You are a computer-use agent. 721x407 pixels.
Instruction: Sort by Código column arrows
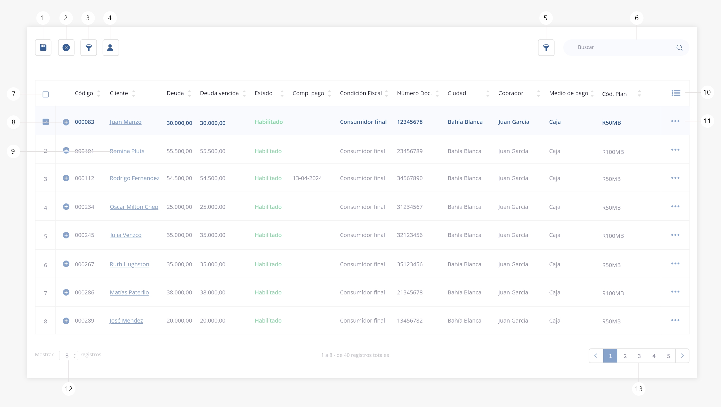(x=99, y=93)
